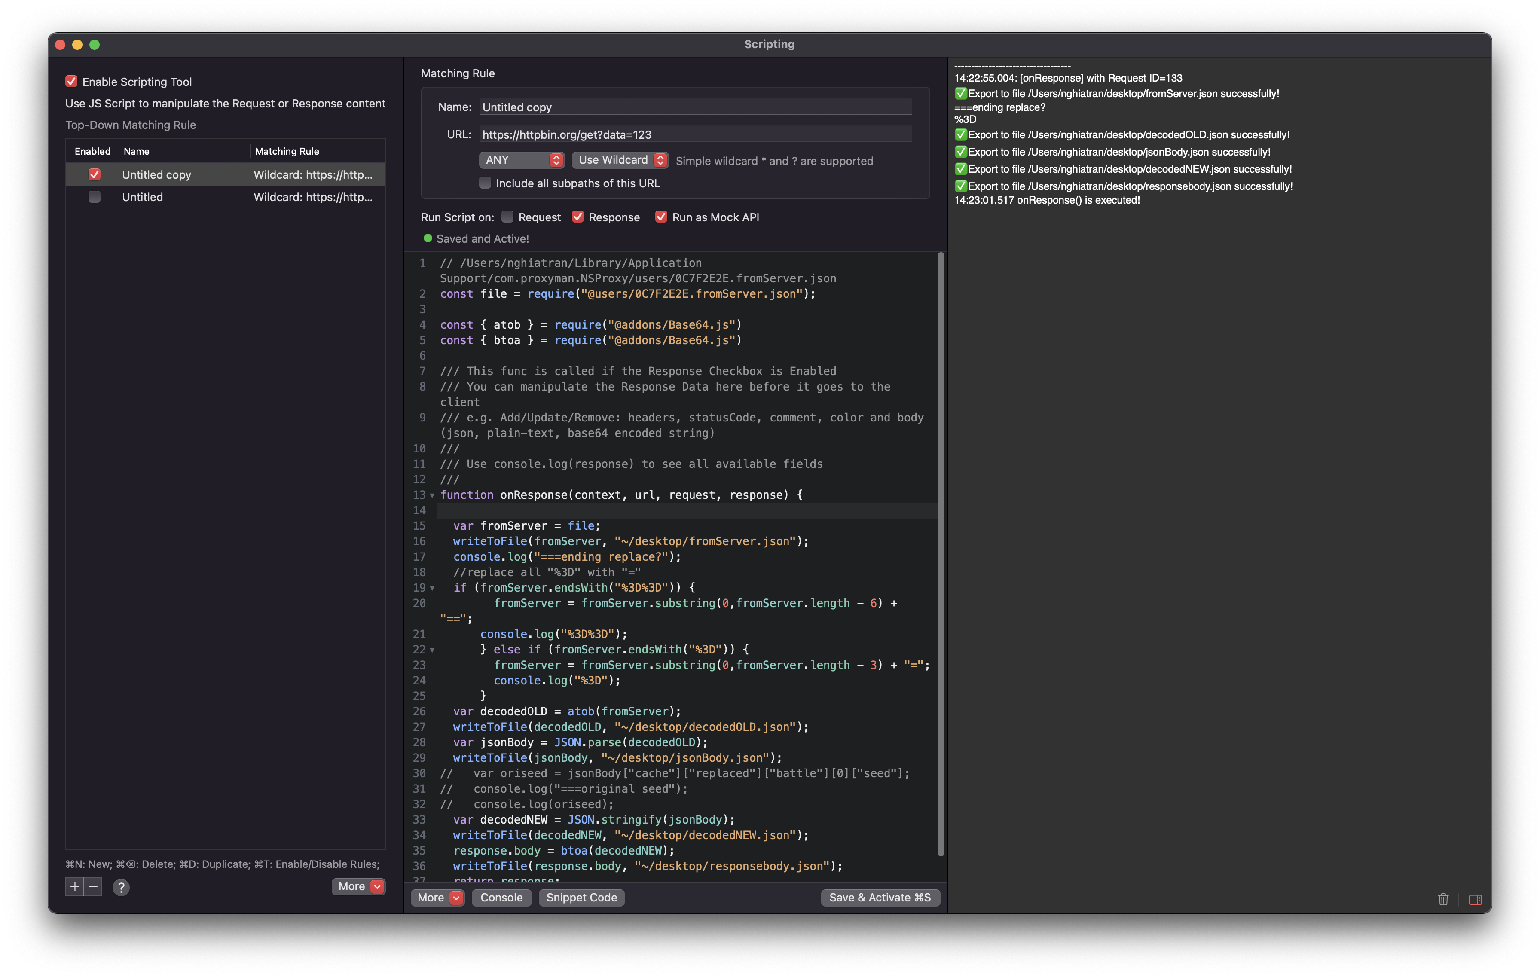Screen dimensions: 1540x977
Task: Disable the Enable Scripting Tool checkbox
Action: (72, 81)
